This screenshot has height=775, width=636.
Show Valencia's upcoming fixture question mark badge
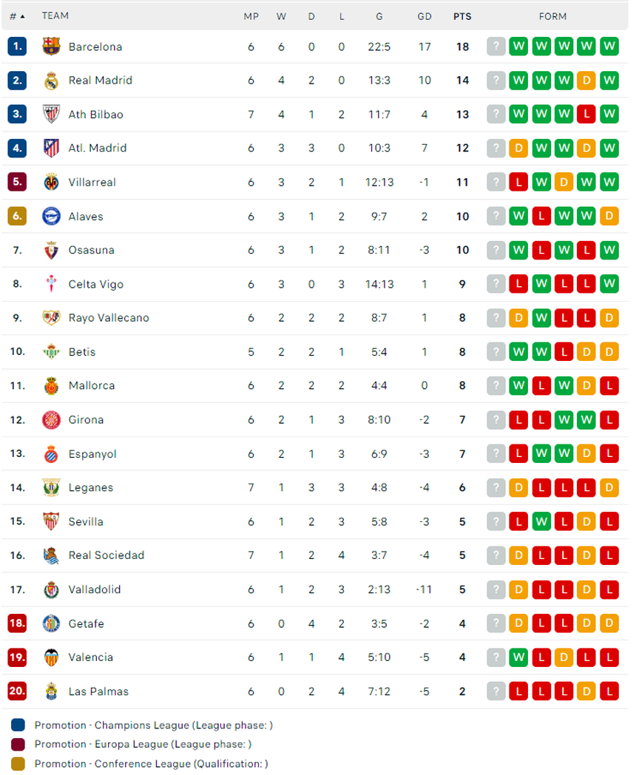[x=496, y=657]
